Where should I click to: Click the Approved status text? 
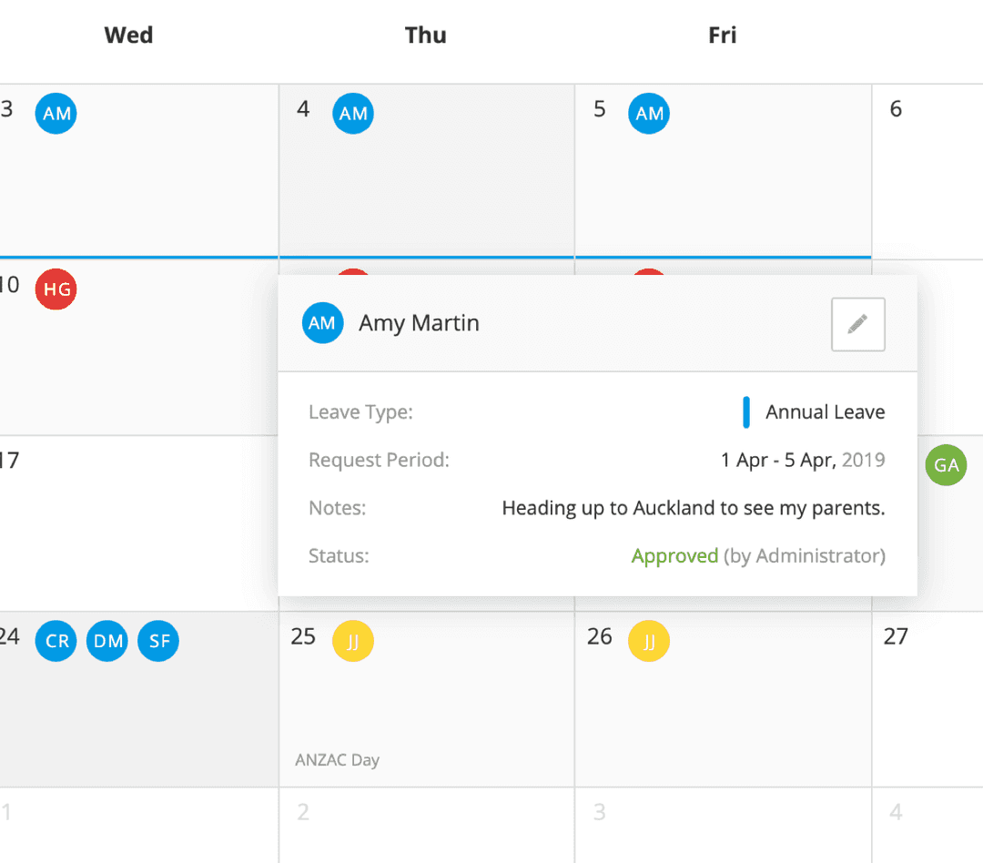[675, 555]
